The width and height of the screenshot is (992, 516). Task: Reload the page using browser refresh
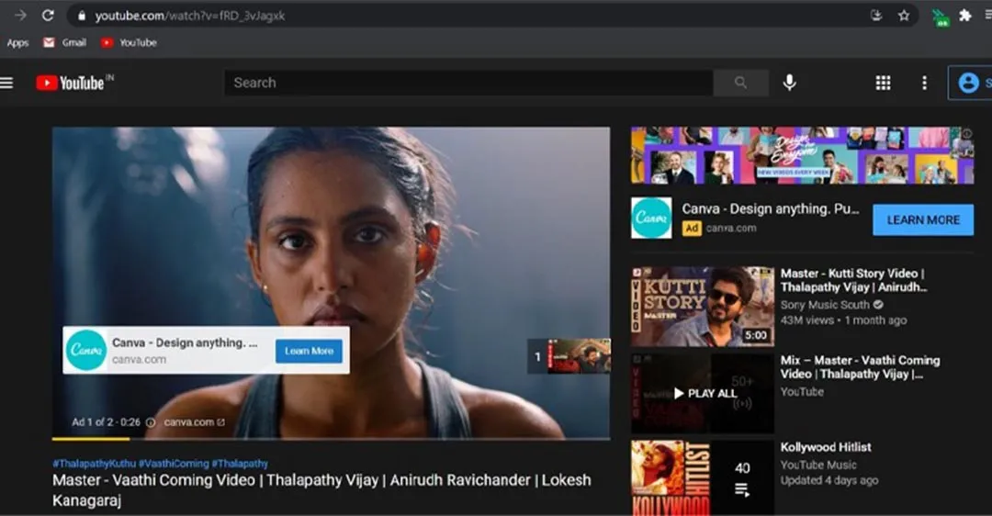click(48, 16)
